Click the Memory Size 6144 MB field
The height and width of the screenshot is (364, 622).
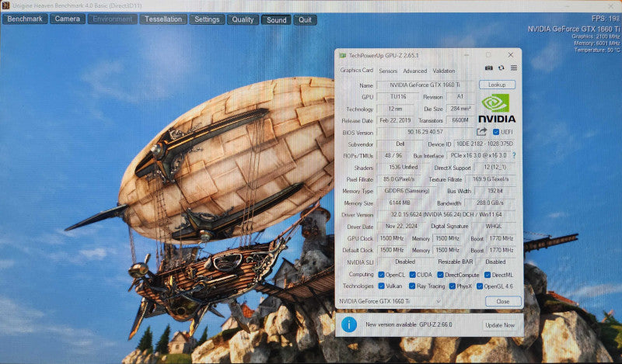tap(399, 203)
